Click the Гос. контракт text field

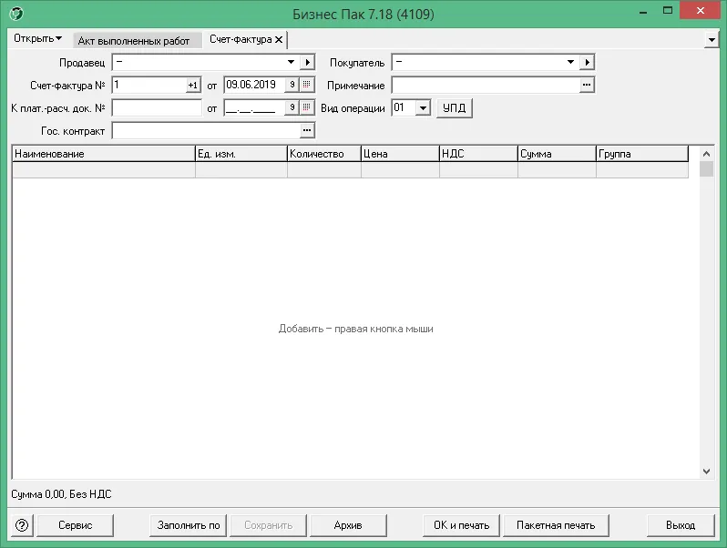[206, 131]
